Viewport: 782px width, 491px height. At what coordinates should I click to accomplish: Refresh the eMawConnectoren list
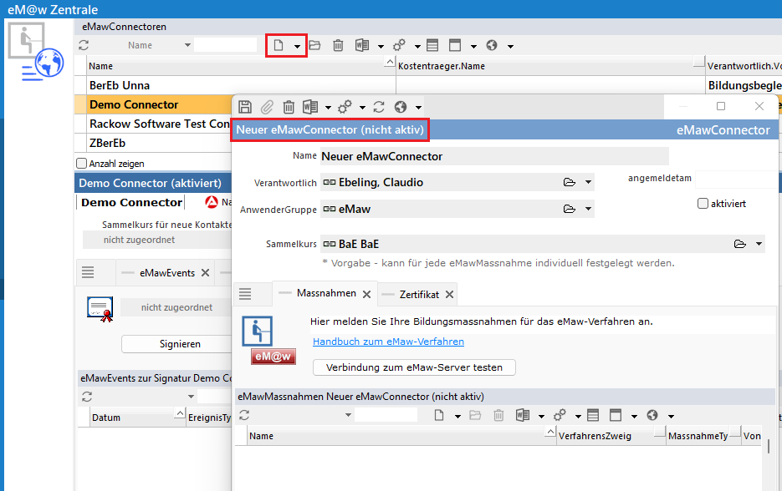point(84,45)
